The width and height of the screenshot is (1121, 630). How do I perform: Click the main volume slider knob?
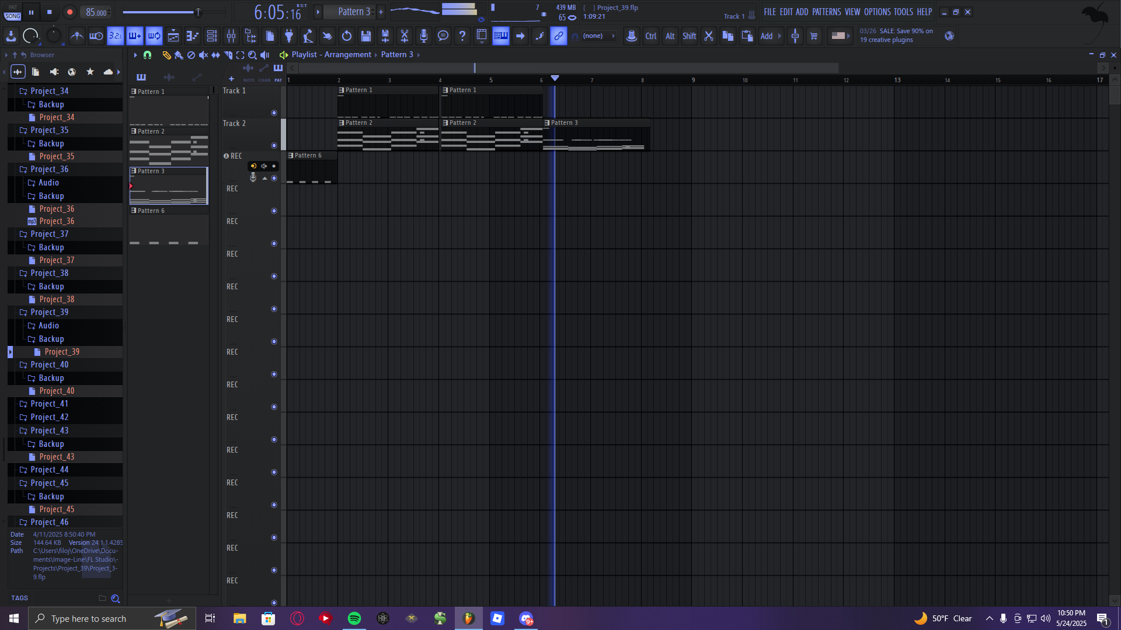pos(198,12)
